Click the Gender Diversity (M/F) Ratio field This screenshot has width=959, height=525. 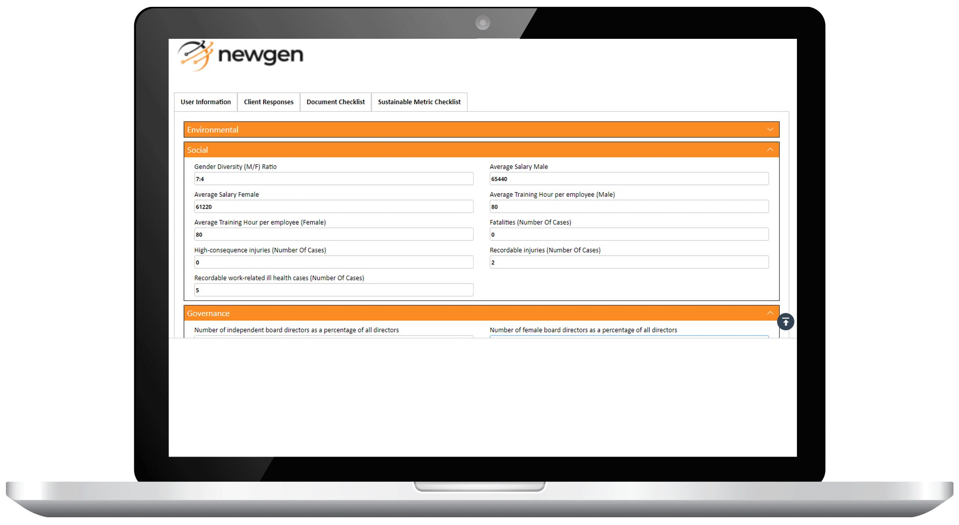(333, 179)
